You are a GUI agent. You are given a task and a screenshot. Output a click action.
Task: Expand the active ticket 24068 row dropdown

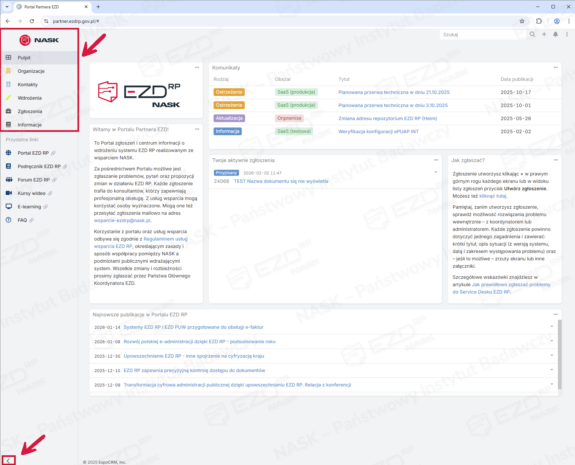click(x=436, y=172)
